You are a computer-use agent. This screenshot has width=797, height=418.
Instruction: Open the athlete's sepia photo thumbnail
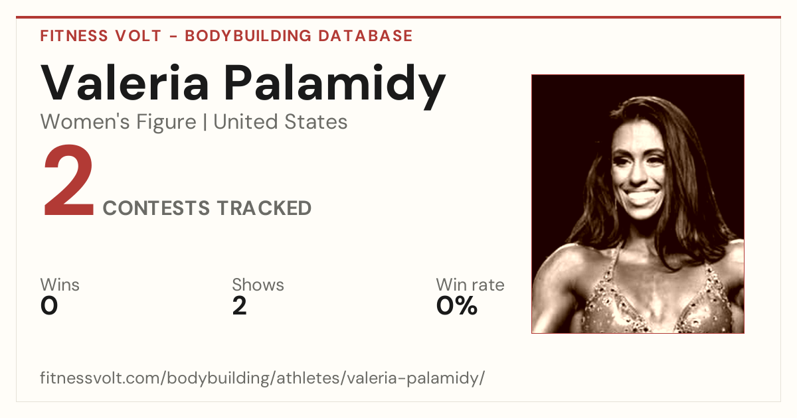[x=638, y=204]
